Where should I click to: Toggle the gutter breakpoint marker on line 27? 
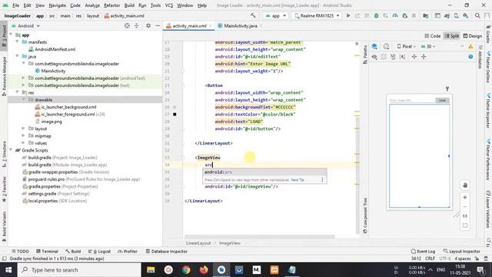(175, 115)
